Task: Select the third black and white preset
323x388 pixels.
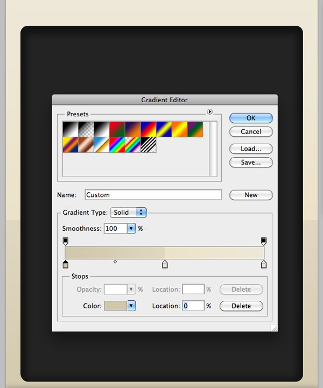Action: click(x=102, y=129)
